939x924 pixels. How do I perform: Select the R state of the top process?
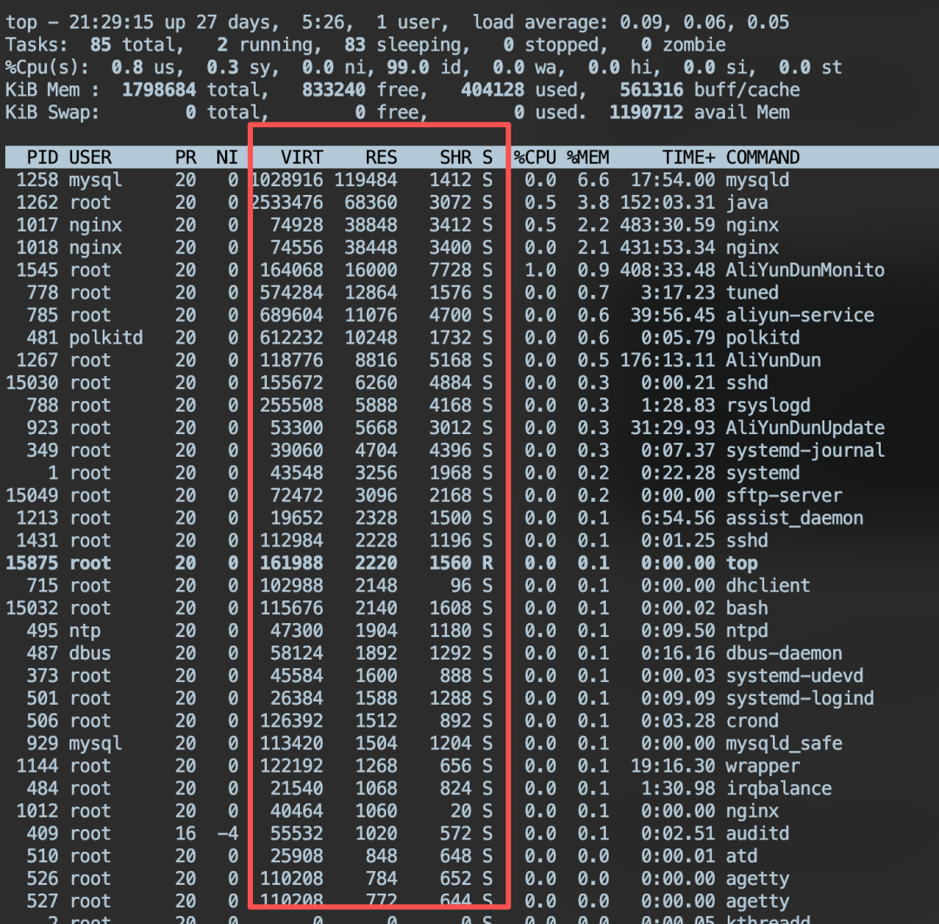click(x=487, y=563)
